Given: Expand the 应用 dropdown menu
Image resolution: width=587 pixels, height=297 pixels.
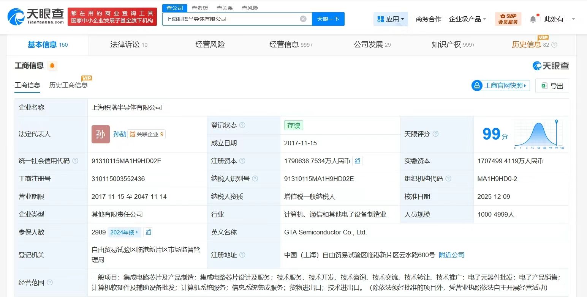Looking at the screenshot, I should click(x=391, y=19).
